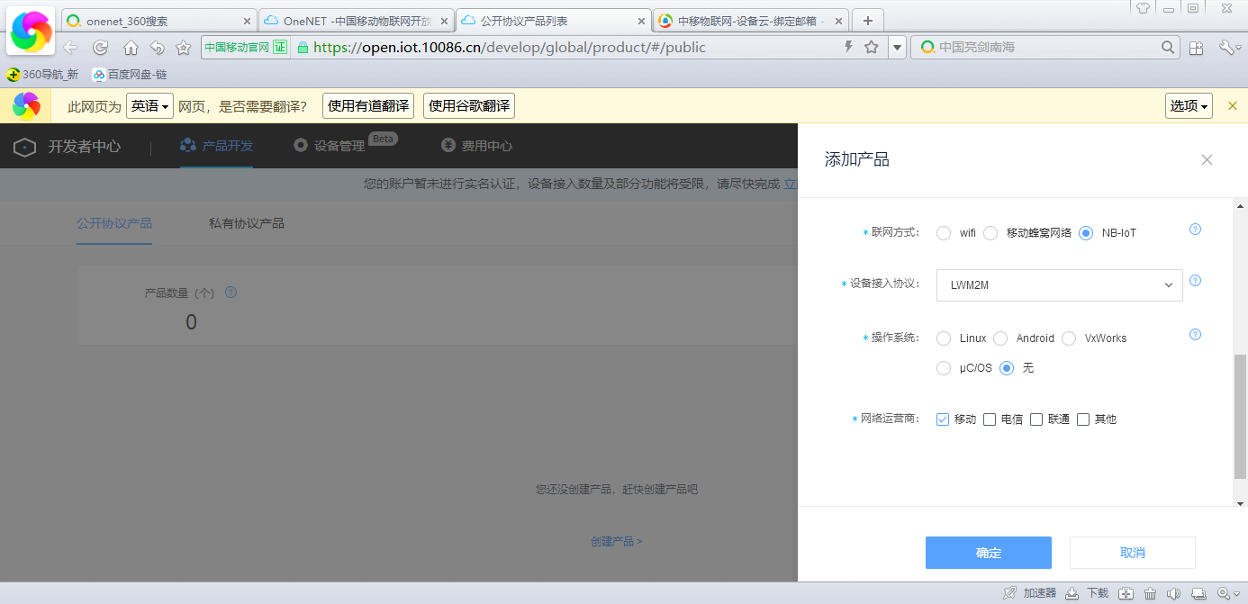Viewport: 1248px width, 604px height.
Task: Select 无 operating system radio
Action: (x=1007, y=368)
